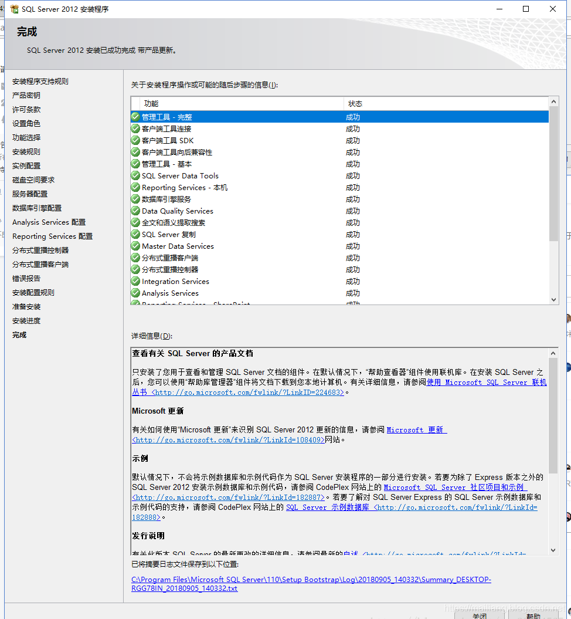Click the green check beside 客户端工具向后兼容性
This screenshot has height=619, width=571.
[135, 152]
